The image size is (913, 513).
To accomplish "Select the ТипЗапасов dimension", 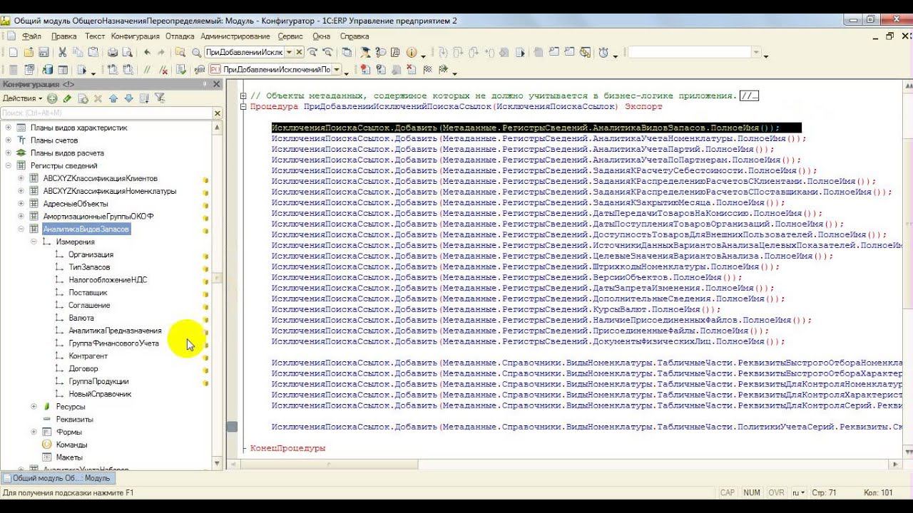I will [x=89, y=267].
